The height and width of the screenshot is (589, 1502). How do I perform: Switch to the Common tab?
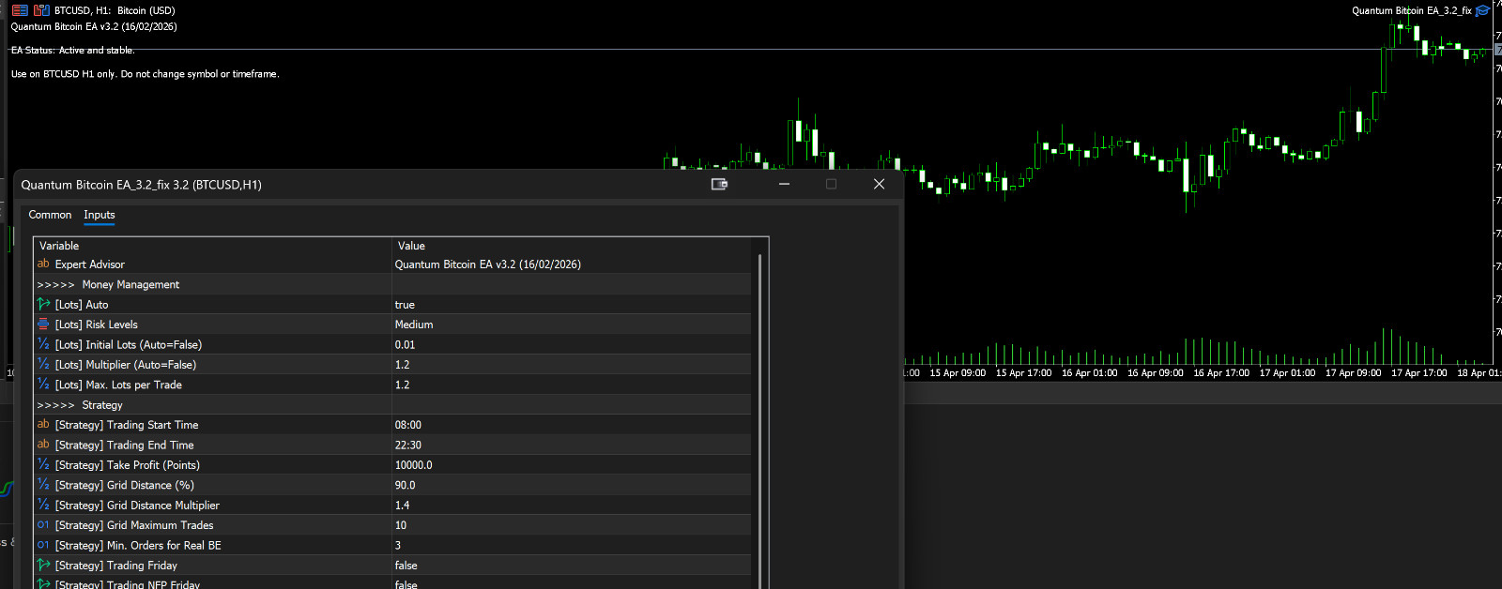point(50,215)
